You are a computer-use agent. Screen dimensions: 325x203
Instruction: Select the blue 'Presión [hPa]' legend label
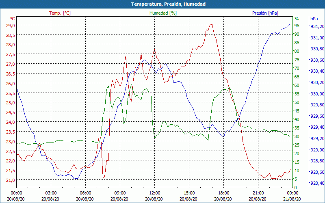click(265, 13)
